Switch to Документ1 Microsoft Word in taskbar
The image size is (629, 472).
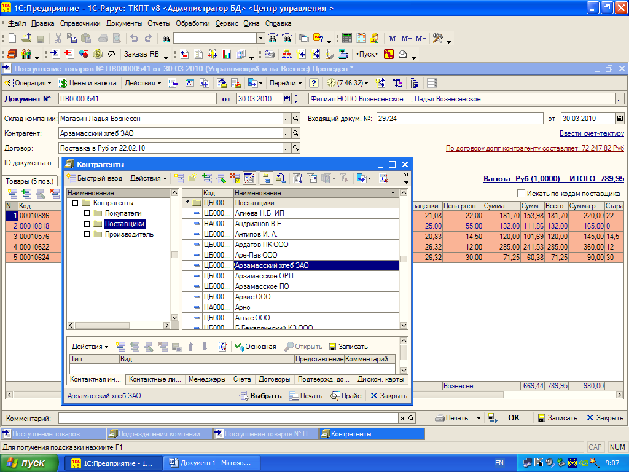tap(211, 463)
